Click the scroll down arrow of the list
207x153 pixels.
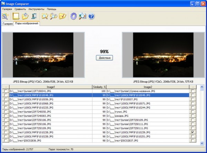tap(202, 143)
